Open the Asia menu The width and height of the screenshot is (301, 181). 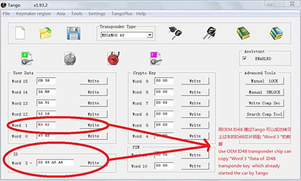[x=61, y=14]
